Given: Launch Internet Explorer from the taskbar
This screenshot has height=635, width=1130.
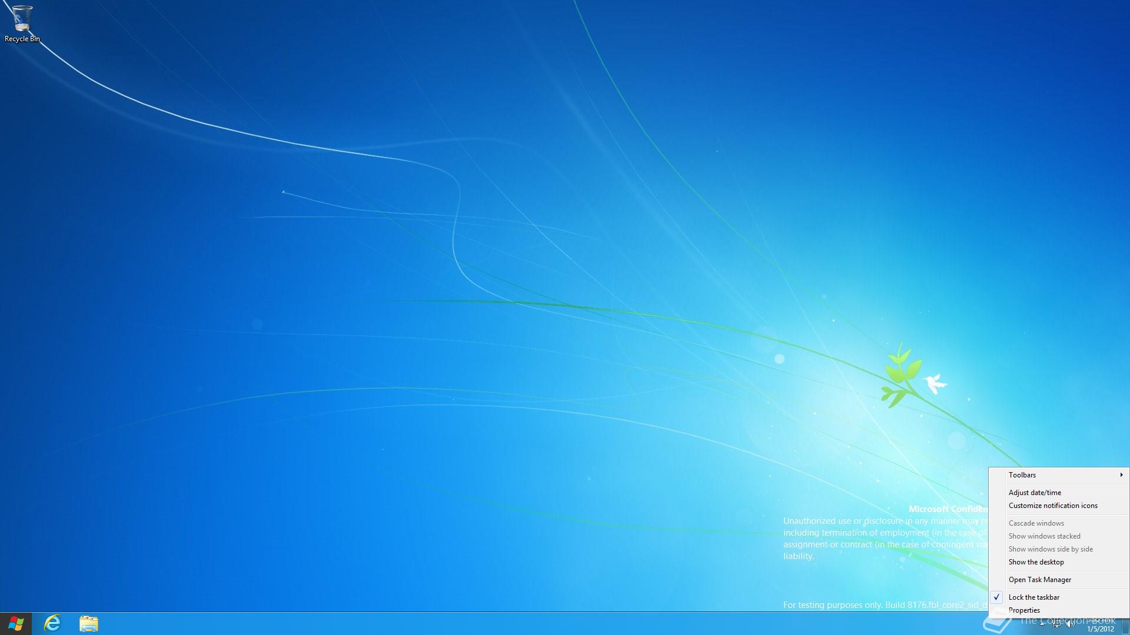Looking at the screenshot, I should tap(52, 624).
